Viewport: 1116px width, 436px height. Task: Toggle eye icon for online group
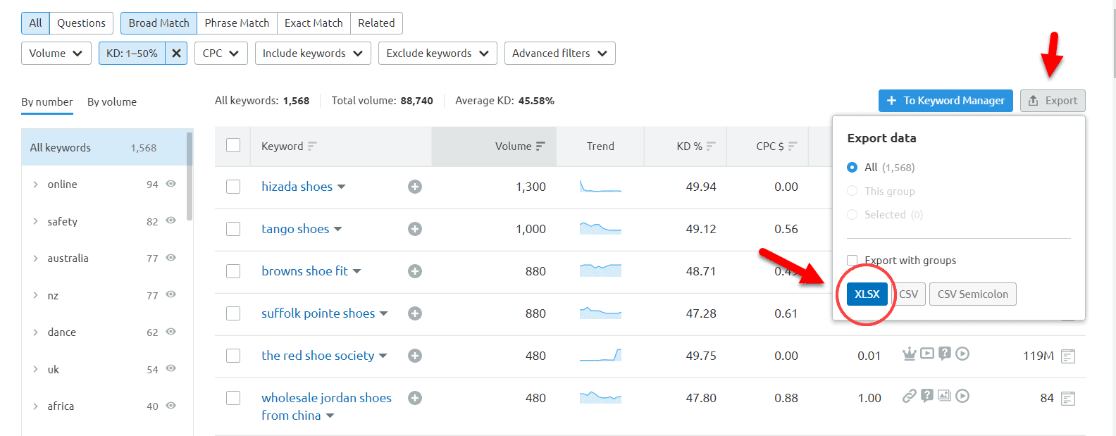(x=170, y=184)
